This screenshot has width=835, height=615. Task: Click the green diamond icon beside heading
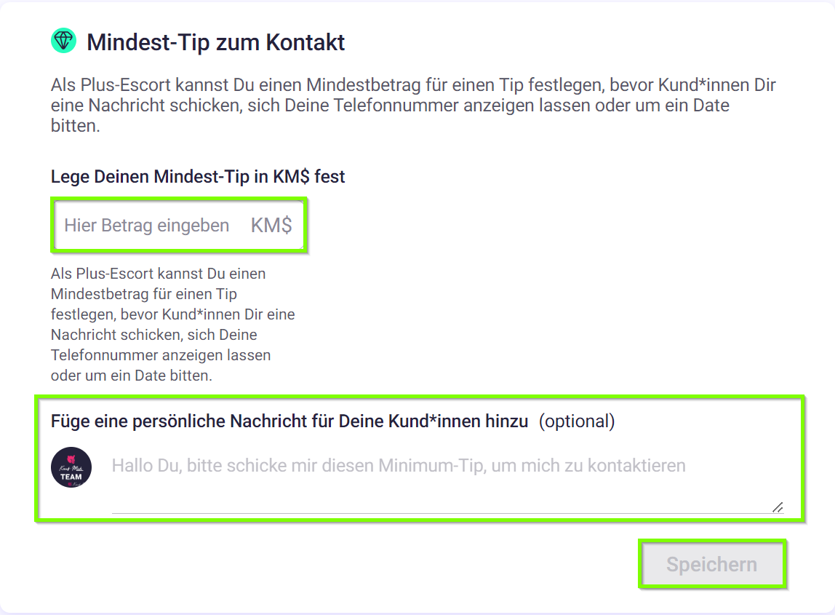tap(63, 41)
